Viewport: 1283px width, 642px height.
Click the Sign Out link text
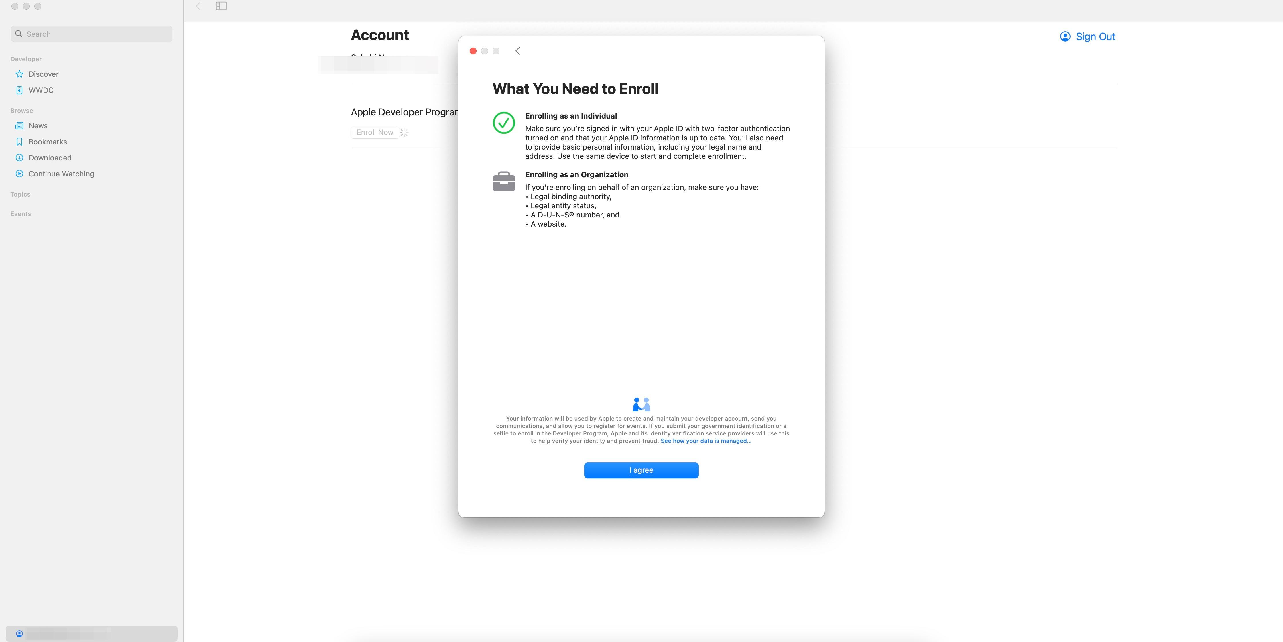pos(1095,36)
